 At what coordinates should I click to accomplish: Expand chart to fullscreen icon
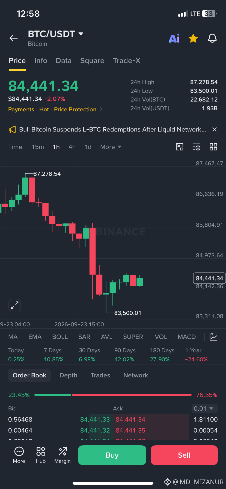coord(15,305)
